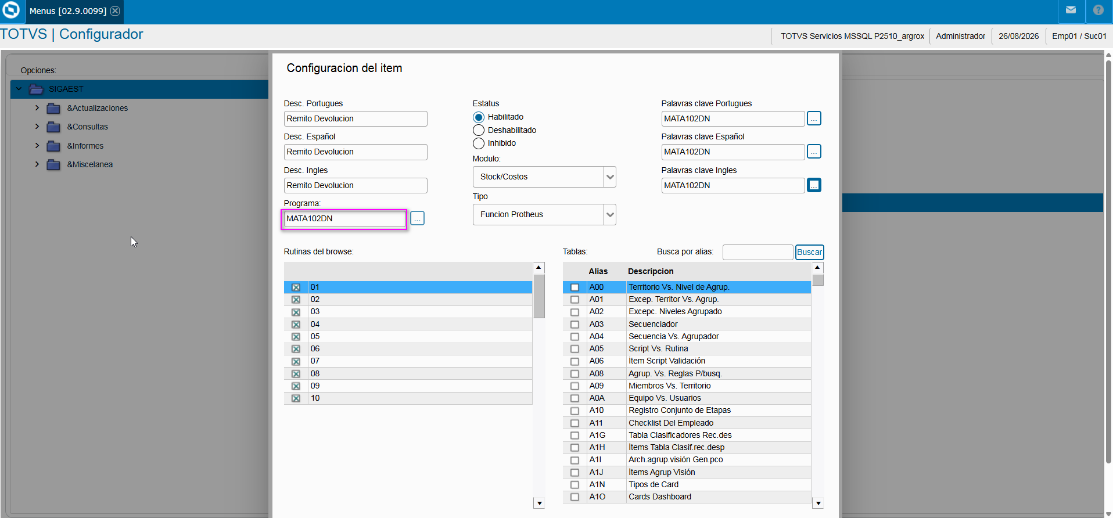Toggle browse routine 01 checkbox

[296, 287]
